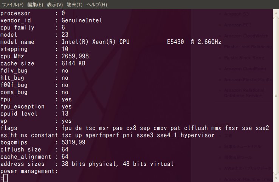Click the '6144 KB' cache size value
The height and width of the screenshot is (182, 279).
click(73, 63)
